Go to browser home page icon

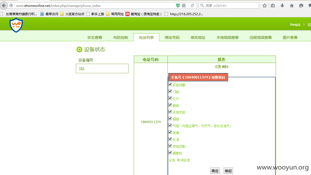click(292, 6)
